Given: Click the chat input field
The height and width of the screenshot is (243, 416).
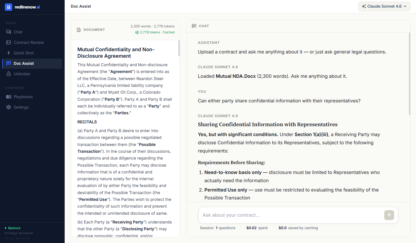Looking at the screenshot, I should 292,215.
